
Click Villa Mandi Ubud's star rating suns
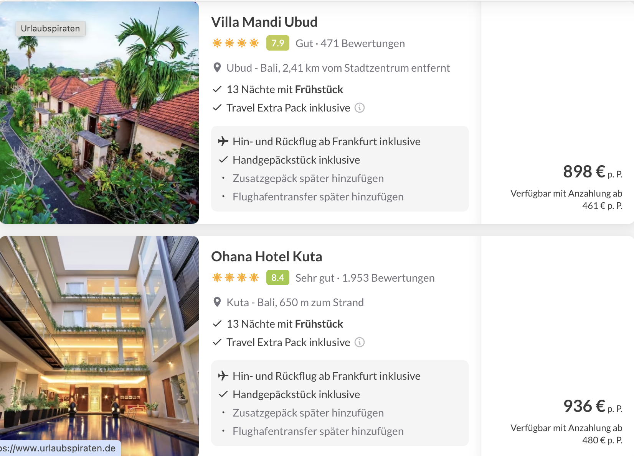(x=235, y=43)
